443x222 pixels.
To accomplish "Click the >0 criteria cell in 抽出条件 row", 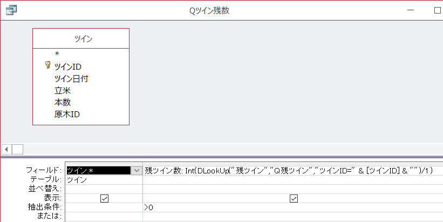I will [x=291, y=207].
